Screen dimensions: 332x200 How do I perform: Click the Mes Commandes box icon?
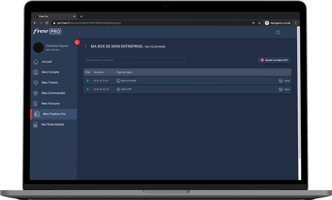[x=36, y=93]
